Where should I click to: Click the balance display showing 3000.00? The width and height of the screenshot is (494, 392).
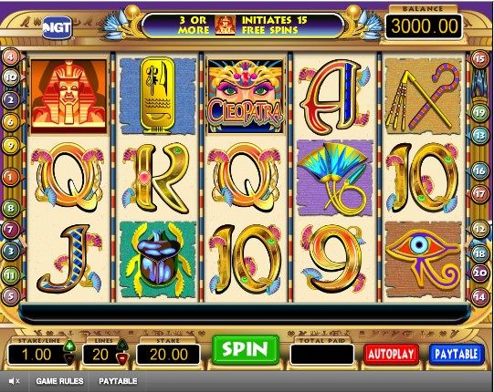(424, 26)
